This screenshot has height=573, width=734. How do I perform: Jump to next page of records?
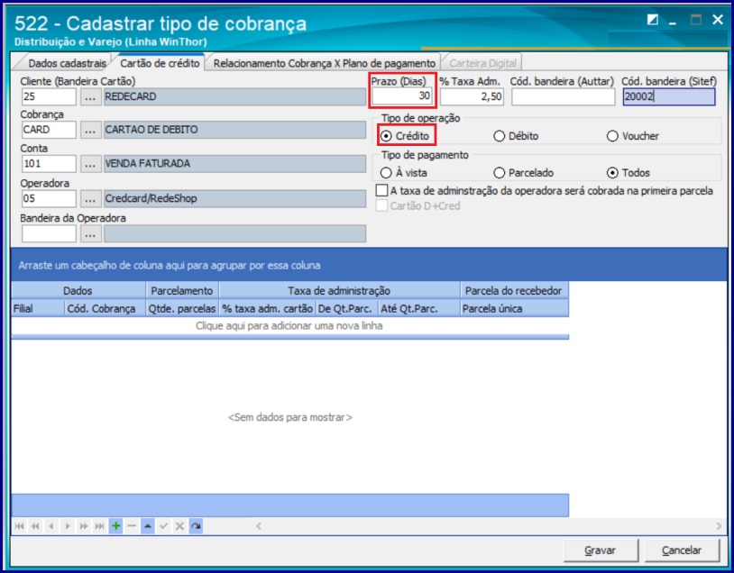pyautogui.click(x=83, y=526)
